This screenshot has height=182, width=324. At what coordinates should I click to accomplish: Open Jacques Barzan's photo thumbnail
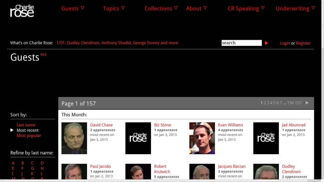[202, 172]
